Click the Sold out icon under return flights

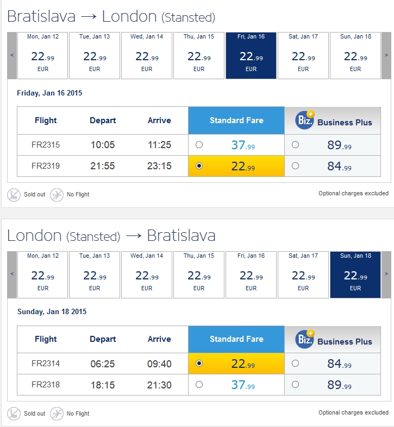pyautogui.click(x=14, y=413)
